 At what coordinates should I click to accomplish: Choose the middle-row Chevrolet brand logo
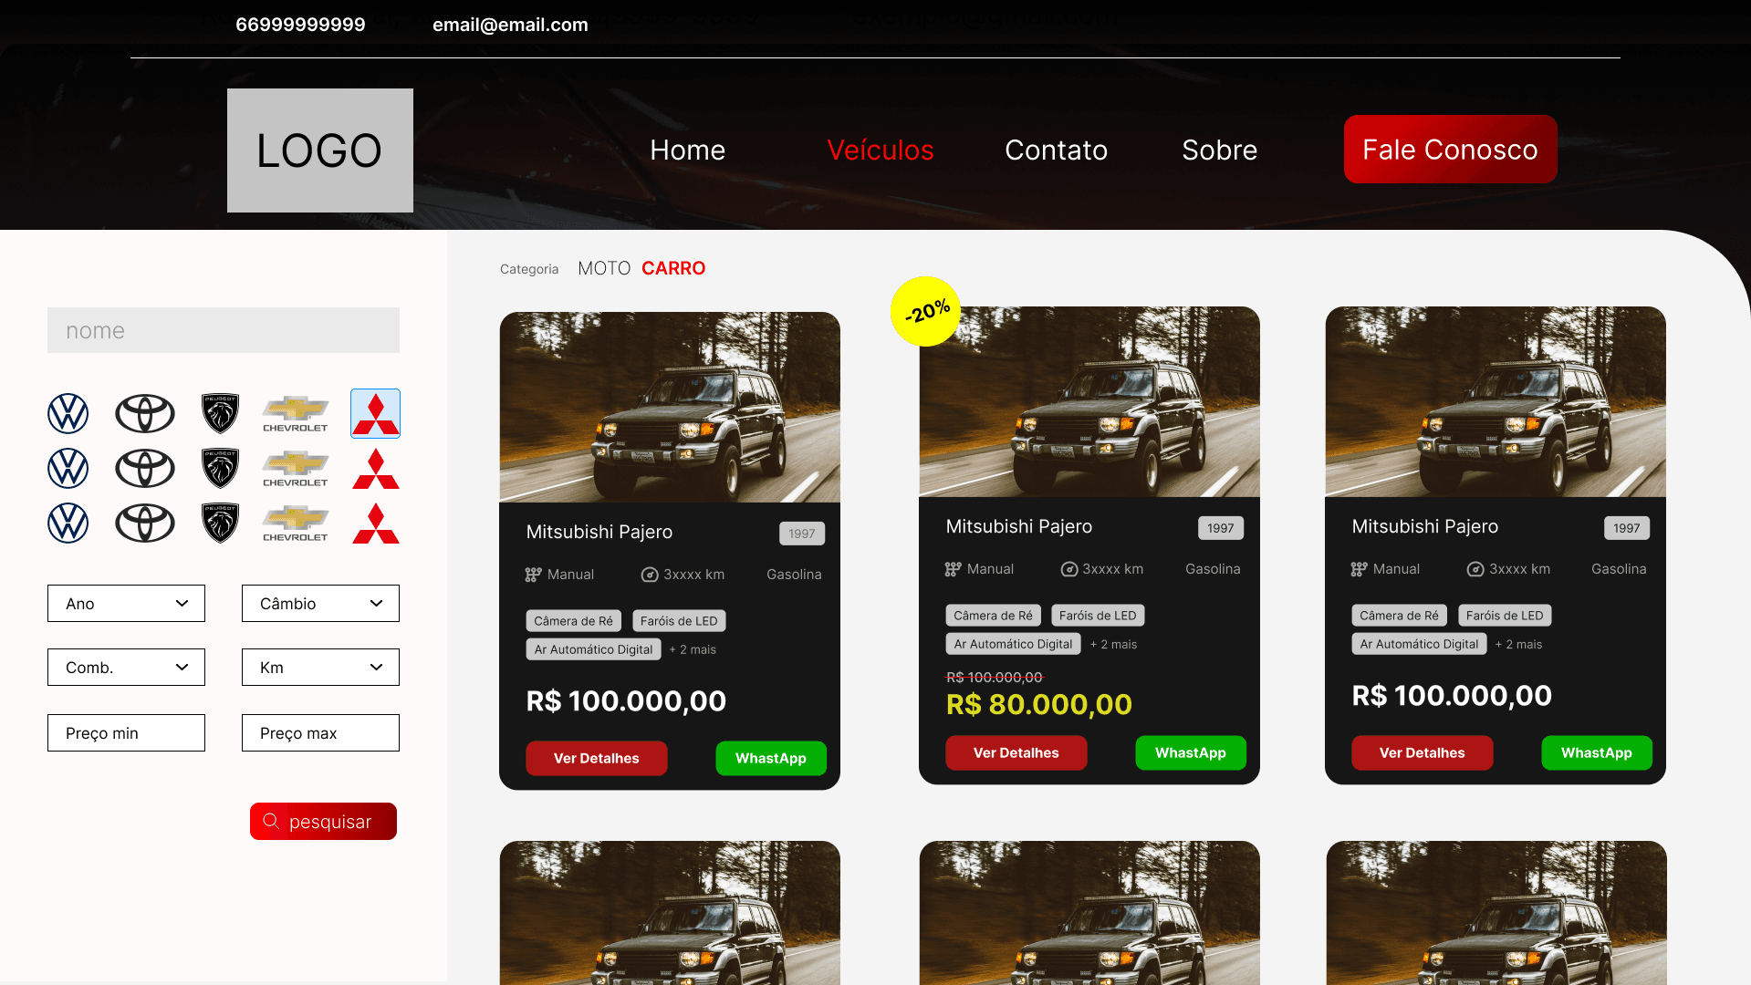(x=296, y=469)
